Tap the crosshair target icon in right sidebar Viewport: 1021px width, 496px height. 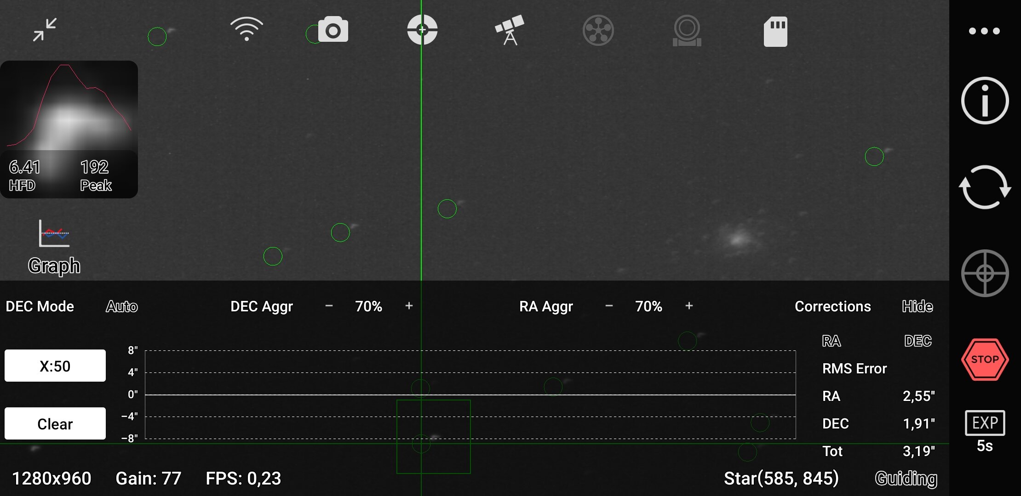pos(985,273)
